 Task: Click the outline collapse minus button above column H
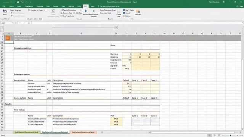(116, 27)
